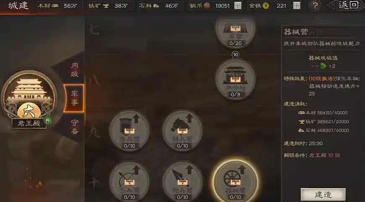Click the 返回 return button

pyautogui.click(x=348, y=5)
